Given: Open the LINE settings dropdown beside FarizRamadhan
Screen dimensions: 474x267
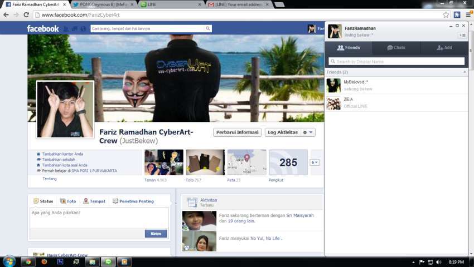Looking at the screenshot, I should pyautogui.click(x=462, y=35).
